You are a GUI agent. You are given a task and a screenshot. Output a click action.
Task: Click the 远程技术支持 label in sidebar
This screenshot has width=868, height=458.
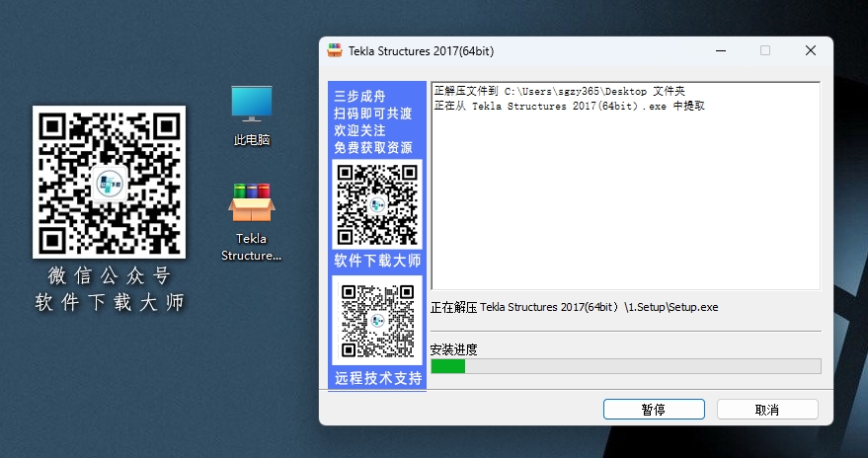tap(378, 378)
